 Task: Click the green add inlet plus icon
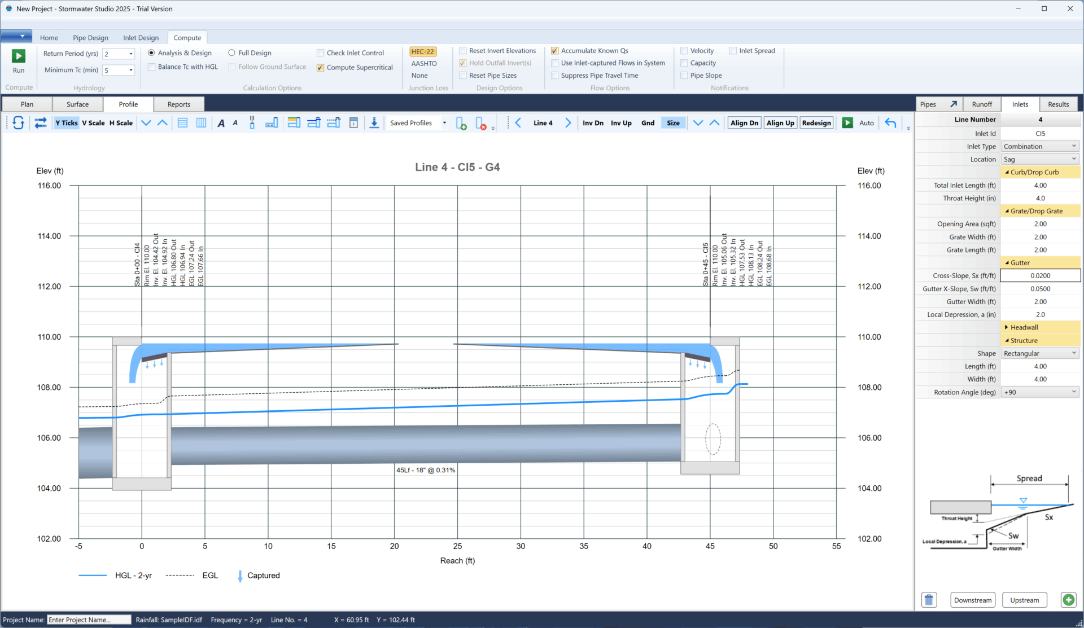1068,600
